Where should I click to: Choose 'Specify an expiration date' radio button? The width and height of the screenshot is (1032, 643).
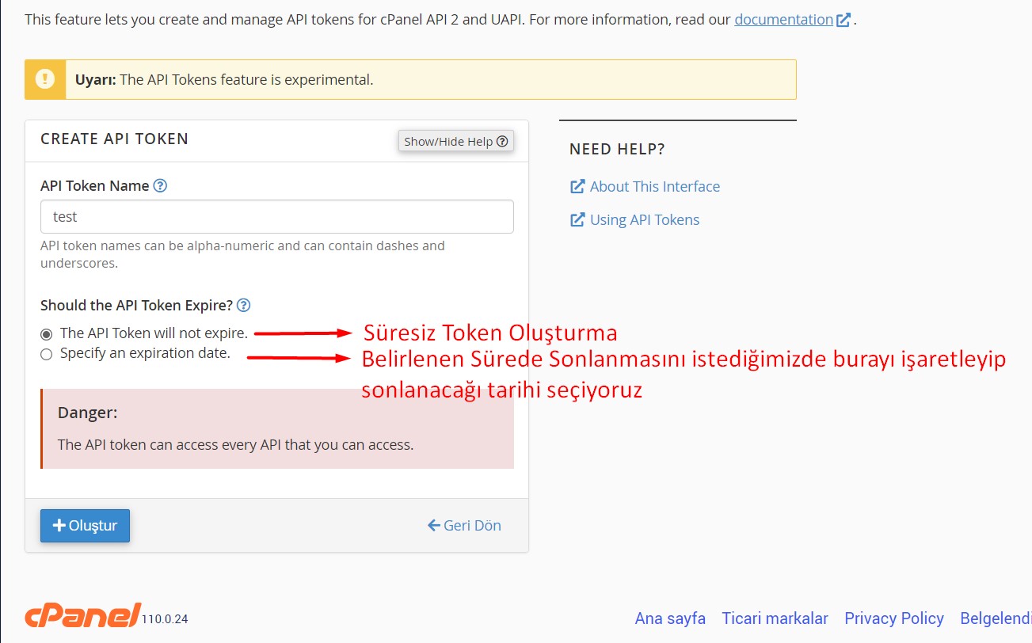pyautogui.click(x=47, y=354)
